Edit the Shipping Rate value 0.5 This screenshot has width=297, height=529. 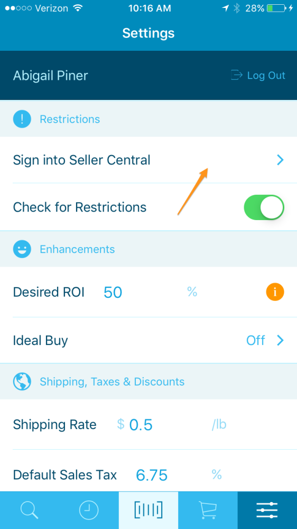tap(141, 425)
